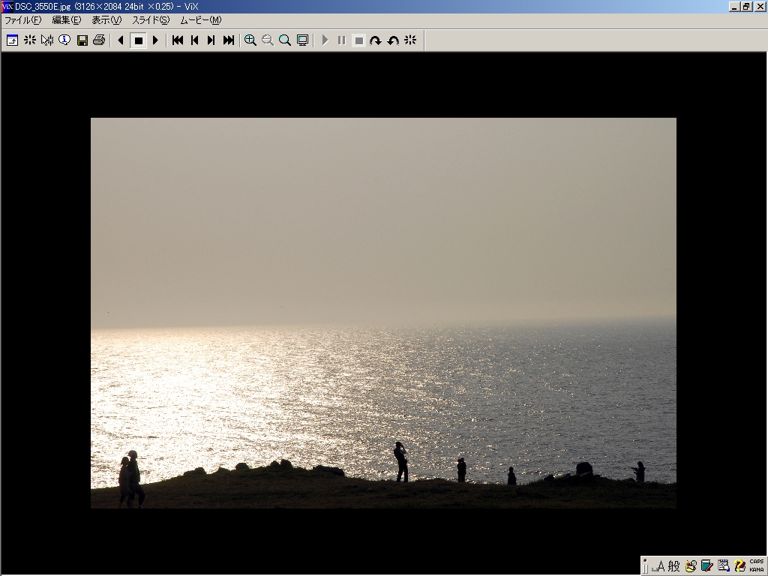Open the スライド(S) menu
Image resolution: width=768 pixels, height=576 pixels.
pyautogui.click(x=151, y=20)
